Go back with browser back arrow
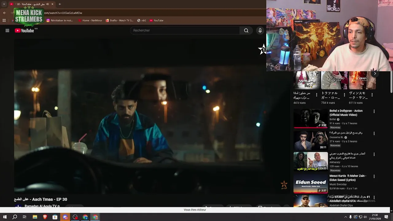Screen dimensions: 393x221 4,13
